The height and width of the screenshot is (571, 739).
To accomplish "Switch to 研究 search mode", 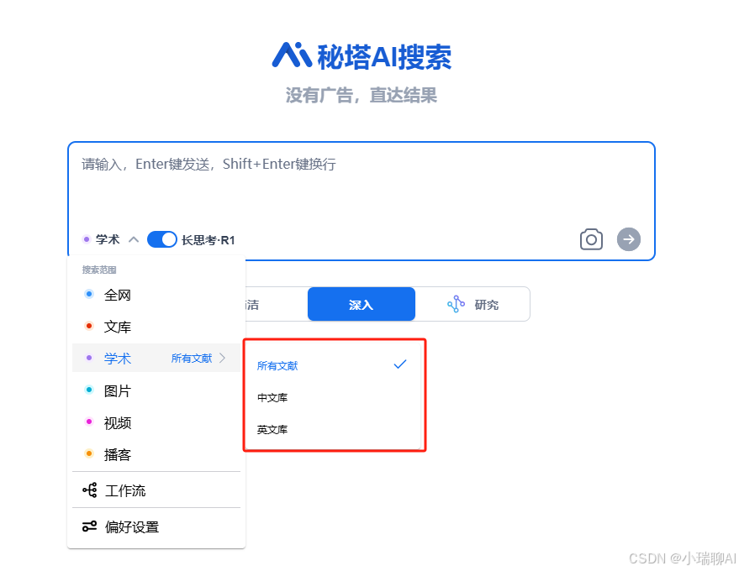I will pyautogui.click(x=472, y=304).
